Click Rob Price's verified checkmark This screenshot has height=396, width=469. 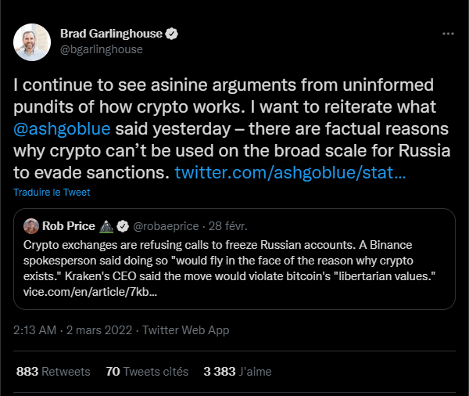click(x=124, y=227)
